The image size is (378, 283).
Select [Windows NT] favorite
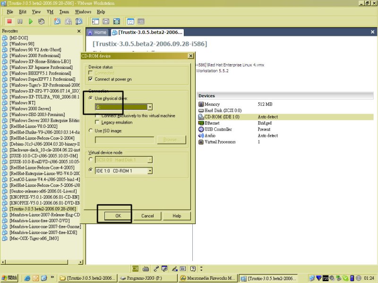pos(22,103)
